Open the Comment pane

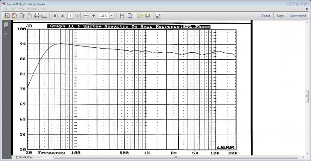[298, 16]
